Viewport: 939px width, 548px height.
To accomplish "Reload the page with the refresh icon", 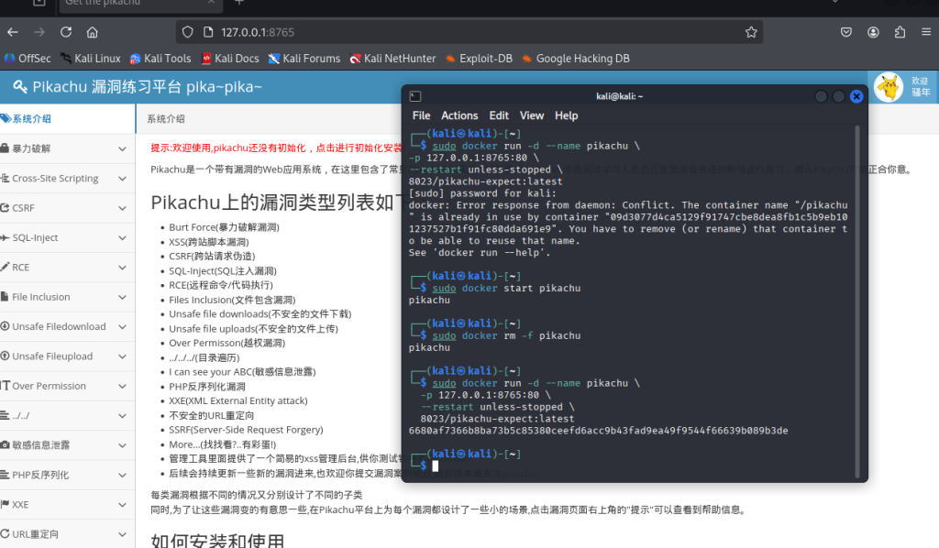I will coord(65,32).
